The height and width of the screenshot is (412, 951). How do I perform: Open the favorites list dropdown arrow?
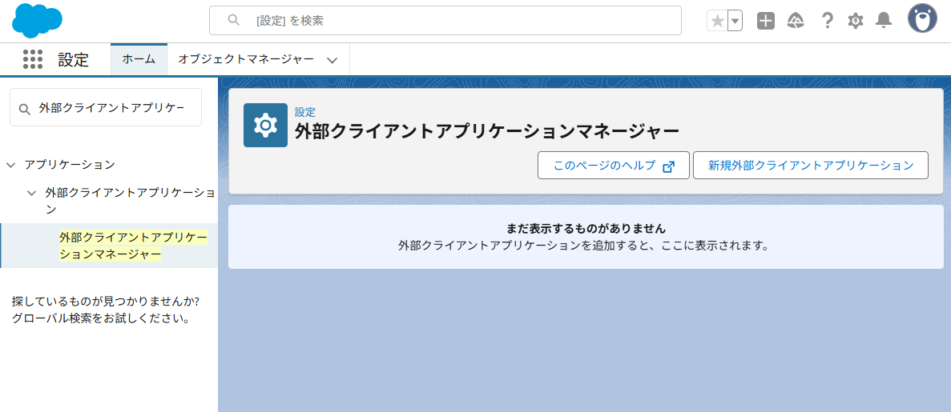(735, 22)
